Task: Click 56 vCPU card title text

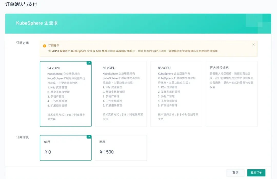Action: pyautogui.click(x=109, y=68)
